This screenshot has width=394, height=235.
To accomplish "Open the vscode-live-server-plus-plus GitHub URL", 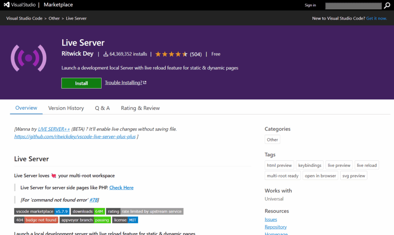I will 75,137.
